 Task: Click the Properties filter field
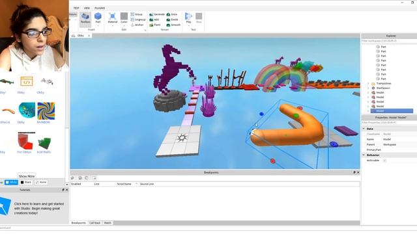pyautogui.click(x=389, y=123)
